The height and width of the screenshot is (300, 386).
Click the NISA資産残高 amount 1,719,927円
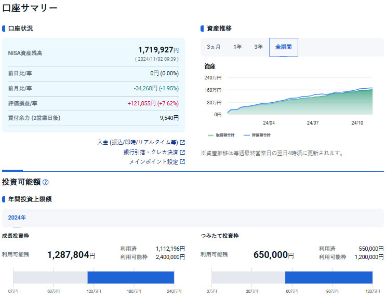coord(158,50)
